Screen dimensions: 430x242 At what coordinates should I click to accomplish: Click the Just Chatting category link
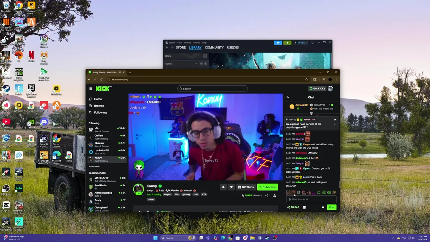click(x=154, y=195)
